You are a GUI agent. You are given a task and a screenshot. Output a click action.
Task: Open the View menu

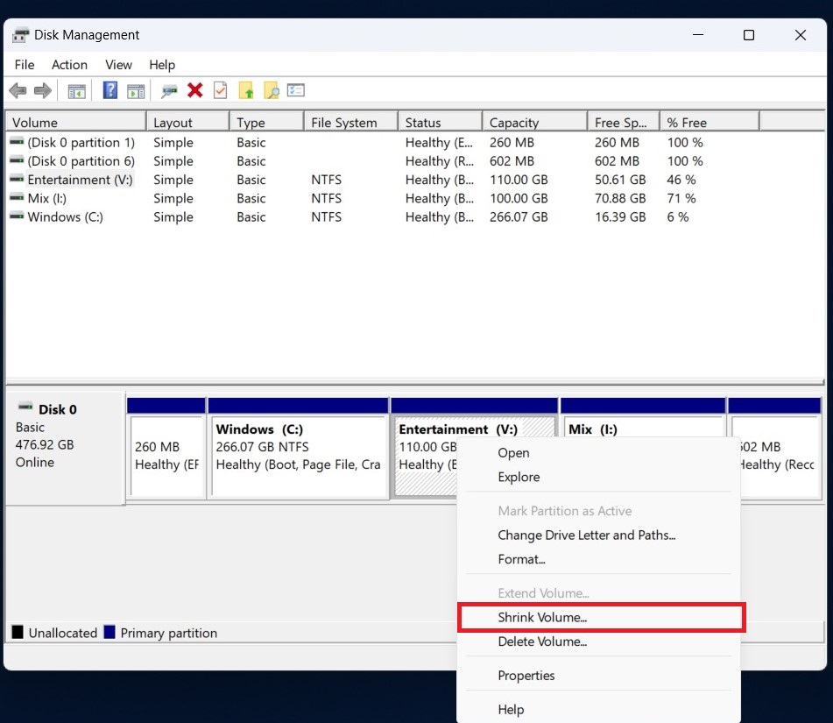click(118, 65)
